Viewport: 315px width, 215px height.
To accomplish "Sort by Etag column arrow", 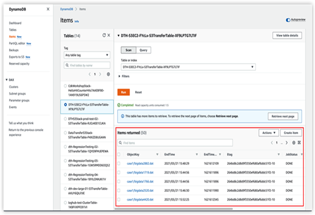I will click(x=279, y=154).
